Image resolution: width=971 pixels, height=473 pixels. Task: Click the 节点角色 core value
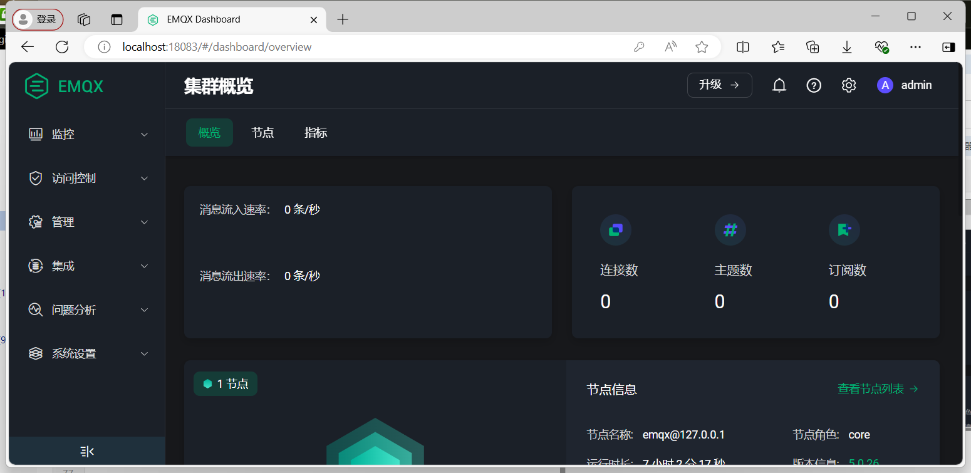click(x=859, y=435)
